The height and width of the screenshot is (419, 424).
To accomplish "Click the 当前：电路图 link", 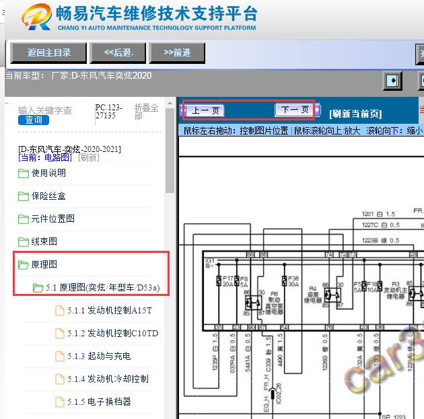I will (45, 157).
